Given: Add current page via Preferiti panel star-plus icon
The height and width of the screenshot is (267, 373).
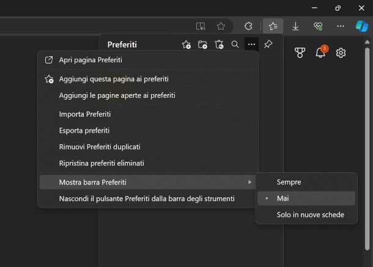Looking at the screenshot, I should [186, 45].
